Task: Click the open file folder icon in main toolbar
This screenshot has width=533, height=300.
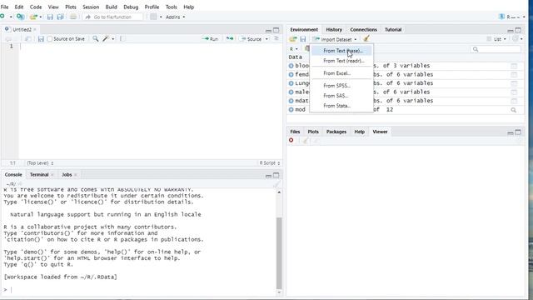Action: 33,17
